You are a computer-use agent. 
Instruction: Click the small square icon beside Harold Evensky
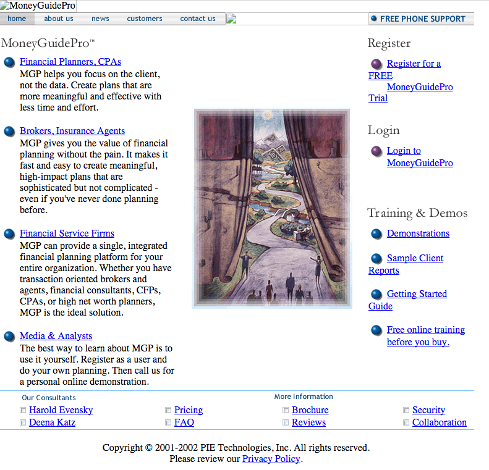pos(23,410)
